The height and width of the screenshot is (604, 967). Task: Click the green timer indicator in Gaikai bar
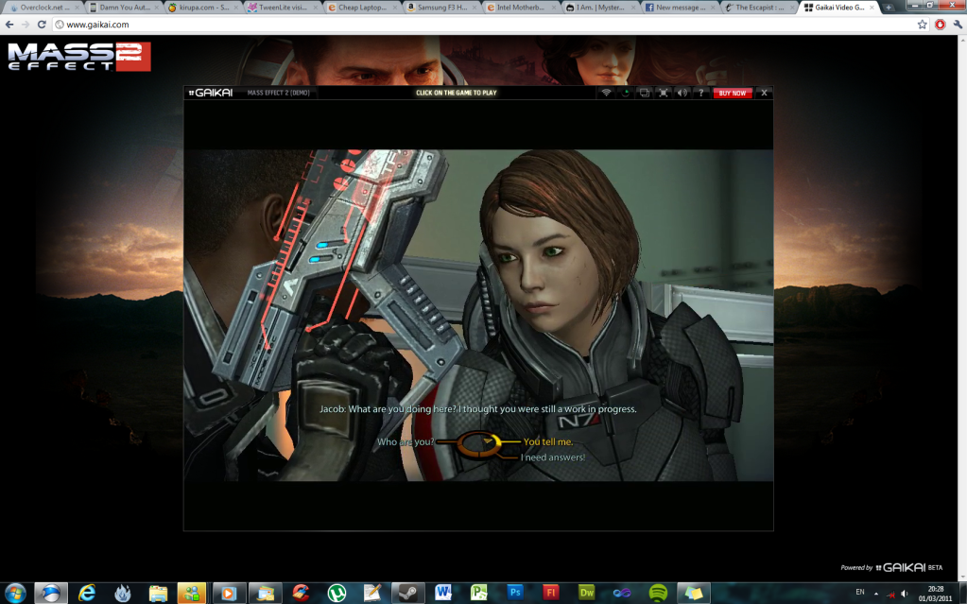[x=626, y=93]
